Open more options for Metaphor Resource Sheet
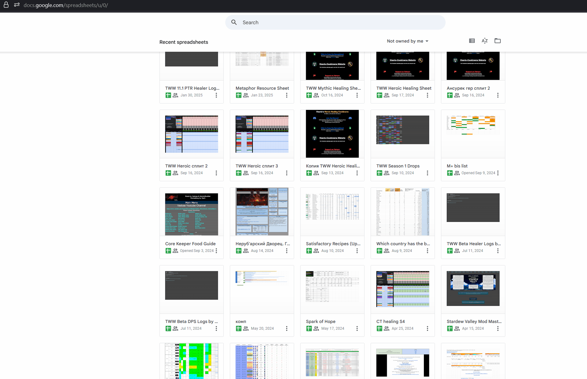 [286, 95]
